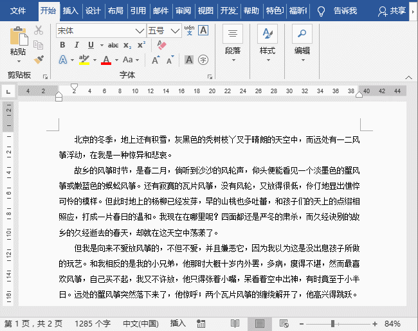Toggle Strikethrough abc button
This screenshot has width=418, height=331.
pyautogui.click(x=113, y=45)
